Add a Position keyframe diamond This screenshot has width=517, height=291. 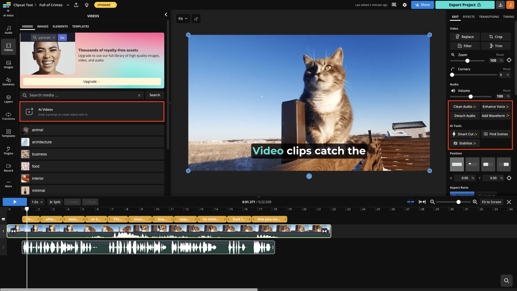509,178
